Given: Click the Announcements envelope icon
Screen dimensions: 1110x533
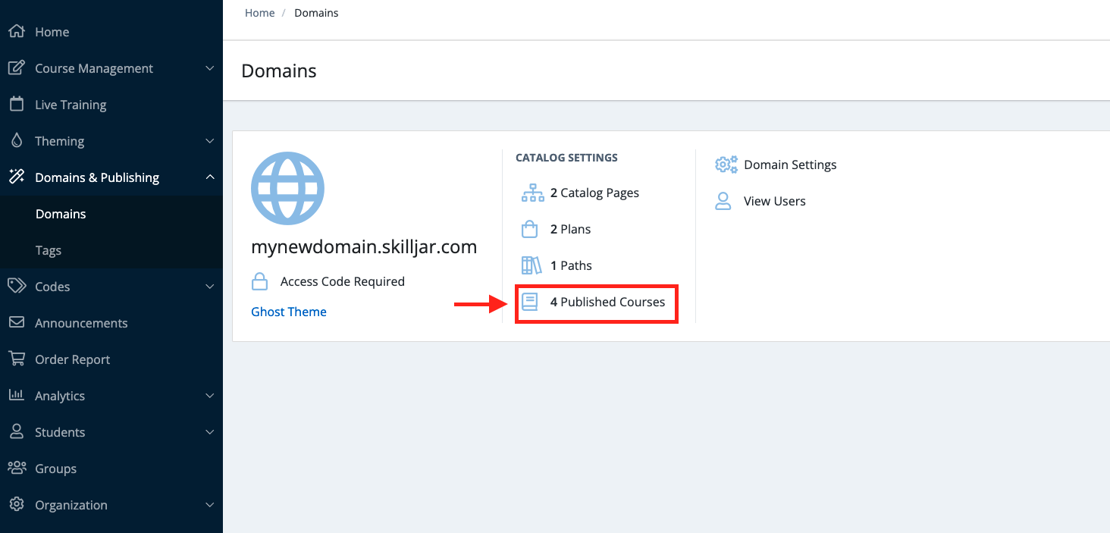Looking at the screenshot, I should [x=16, y=323].
